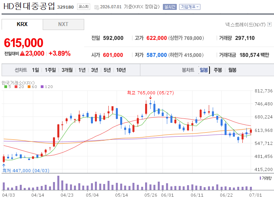Image resolution: width=274 pixels, height=201 pixels.
Task: Click trading volume value 297,110
Action: 245,38
